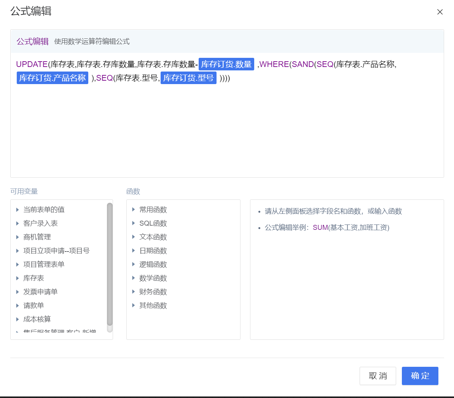Select 项目立项申请--项目号 label
This screenshot has height=398, width=454.
(56, 251)
